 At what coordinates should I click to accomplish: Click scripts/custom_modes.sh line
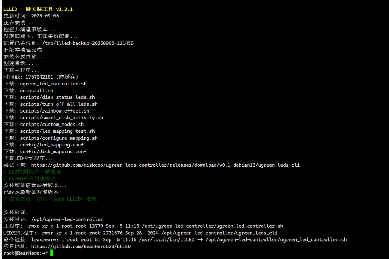point(44,125)
